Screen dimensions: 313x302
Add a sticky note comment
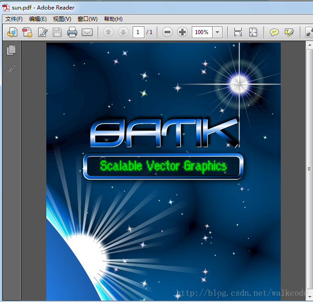(274, 32)
